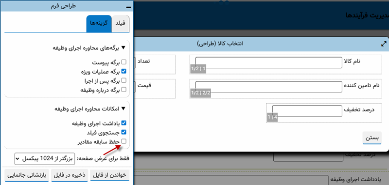Toggle یاداشت اجرای وظیفه checkbox
Screen dimensions: 389x185
[124, 123]
